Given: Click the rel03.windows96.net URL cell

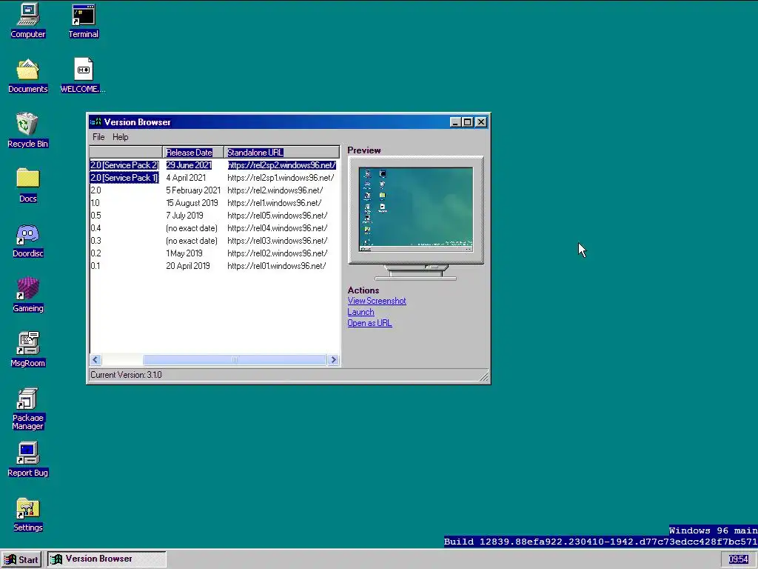Looking at the screenshot, I should pos(277,241).
